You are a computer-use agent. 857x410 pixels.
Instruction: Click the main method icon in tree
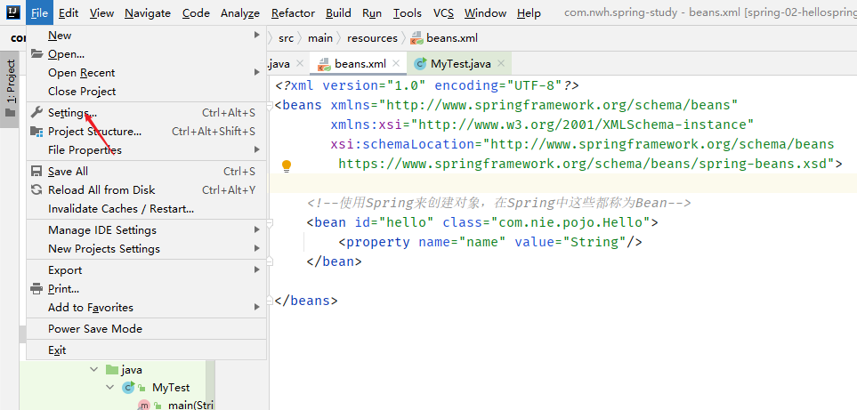tap(144, 405)
